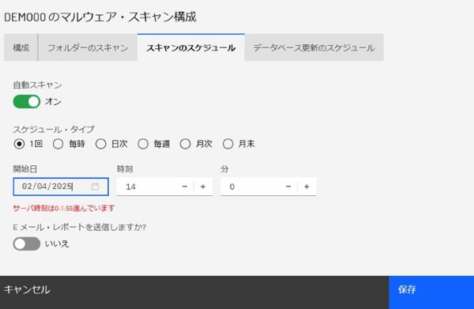Screen dimensions: 474x309
Task: Click the Eメール・レポートを送信しますか? label
Action: click(80, 227)
